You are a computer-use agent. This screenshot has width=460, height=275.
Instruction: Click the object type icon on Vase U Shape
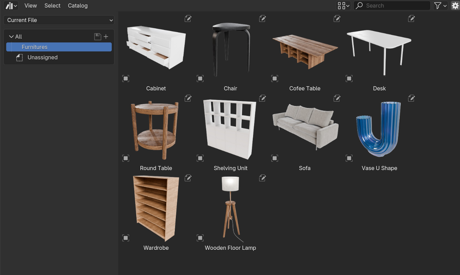click(x=349, y=158)
